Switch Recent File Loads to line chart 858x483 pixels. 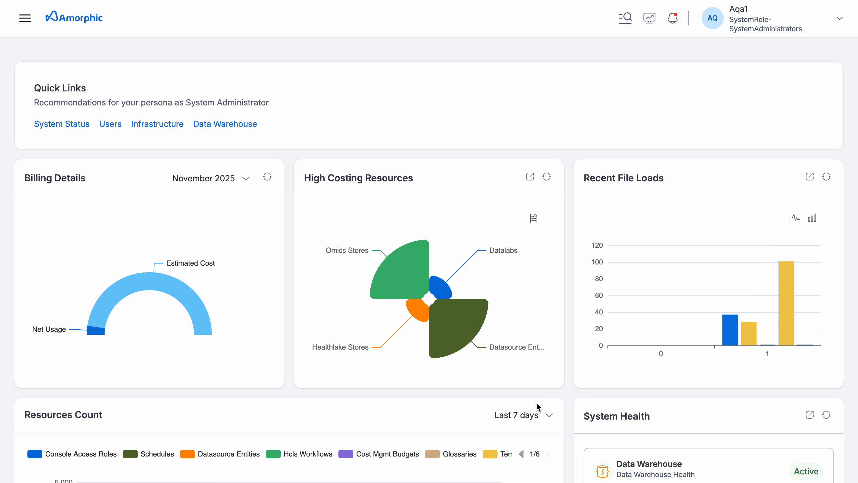point(795,218)
